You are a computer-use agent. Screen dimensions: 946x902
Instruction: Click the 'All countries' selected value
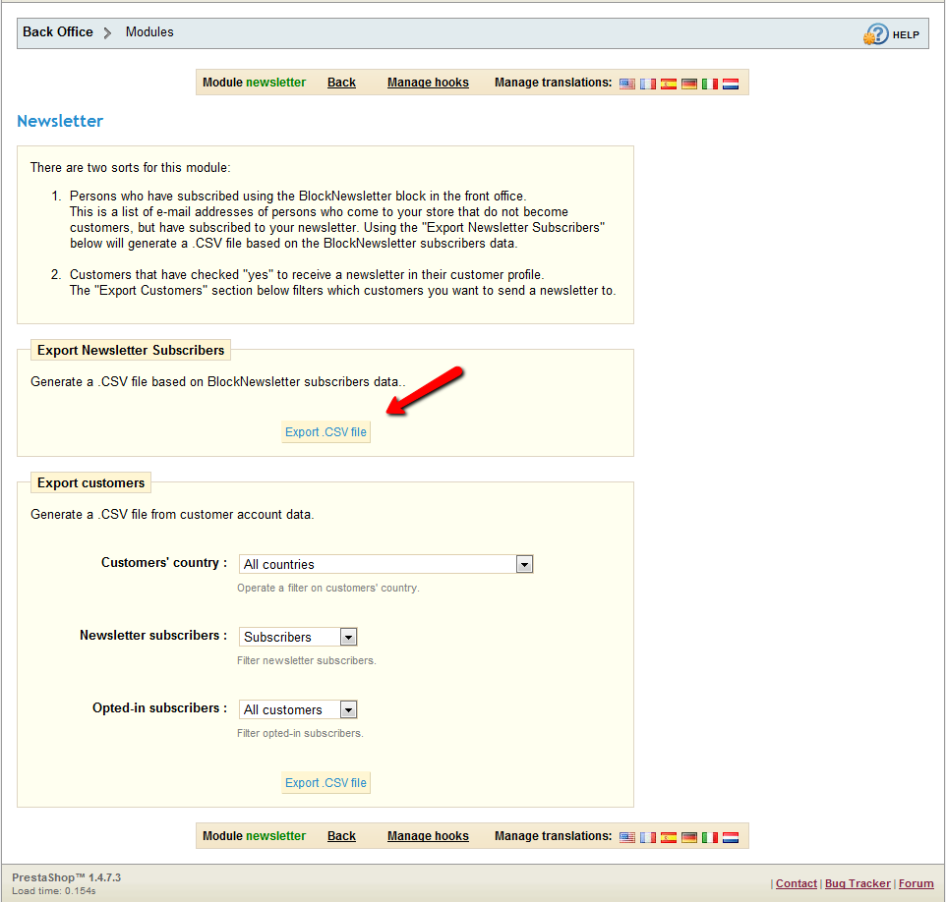click(x=278, y=564)
